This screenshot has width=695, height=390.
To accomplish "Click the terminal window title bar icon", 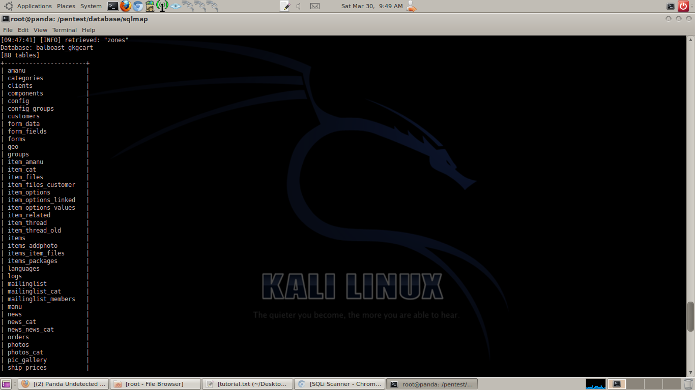I will tap(5, 19).
